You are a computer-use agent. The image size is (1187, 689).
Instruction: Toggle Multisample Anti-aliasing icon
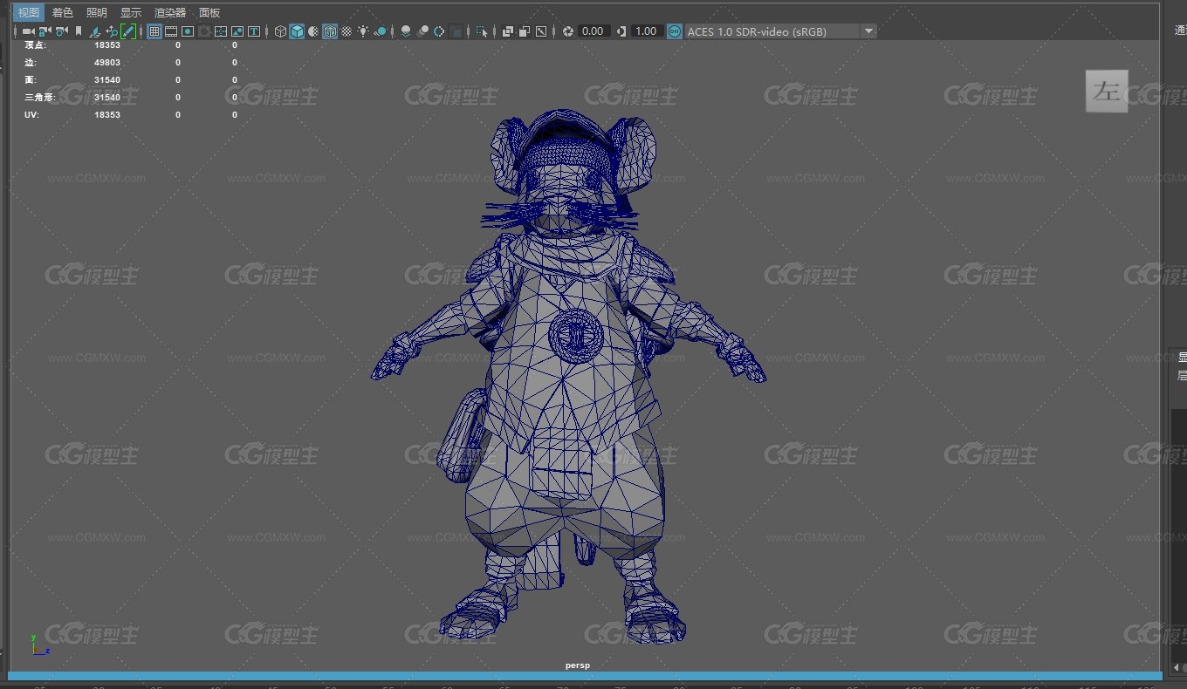[440, 31]
